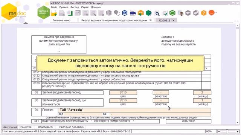
Task: Click the zoom in plus button
Action: [238, 131]
